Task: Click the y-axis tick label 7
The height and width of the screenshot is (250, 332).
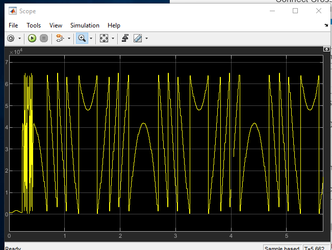Action: tap(7, 62)
